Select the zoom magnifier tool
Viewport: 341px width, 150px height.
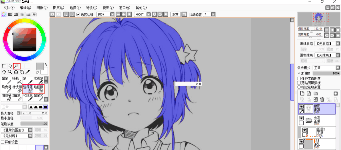(10, 72)
